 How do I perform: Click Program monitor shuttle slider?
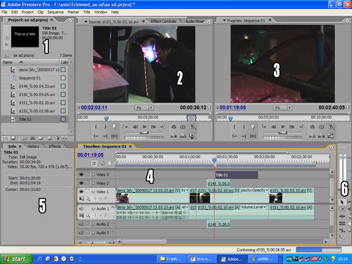tap(283, 133)
